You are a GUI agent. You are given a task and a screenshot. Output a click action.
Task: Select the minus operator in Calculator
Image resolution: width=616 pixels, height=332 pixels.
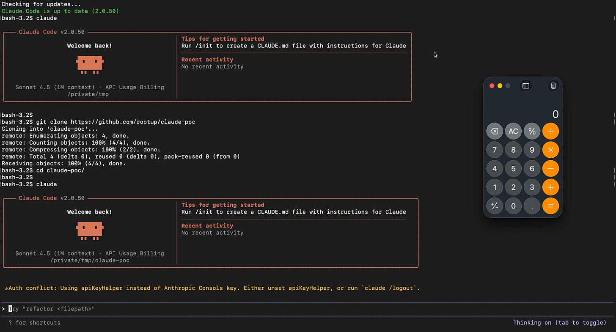click(x=550, y=168)
